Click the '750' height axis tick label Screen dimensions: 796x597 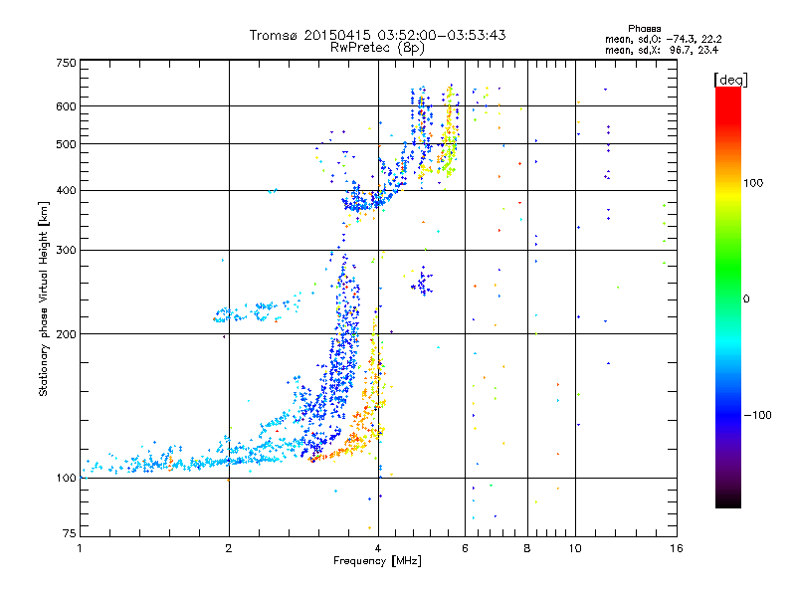[x=66, y=63]
